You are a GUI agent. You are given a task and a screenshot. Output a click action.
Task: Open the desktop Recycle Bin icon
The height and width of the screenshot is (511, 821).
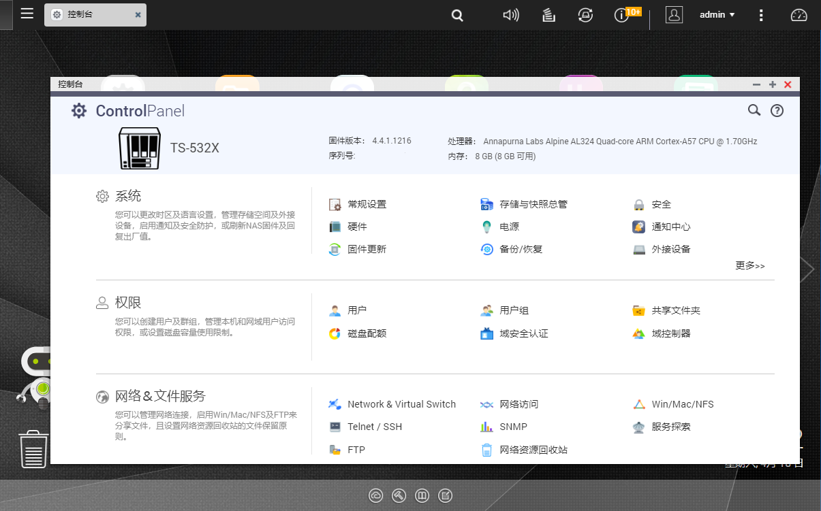(33, 449)
